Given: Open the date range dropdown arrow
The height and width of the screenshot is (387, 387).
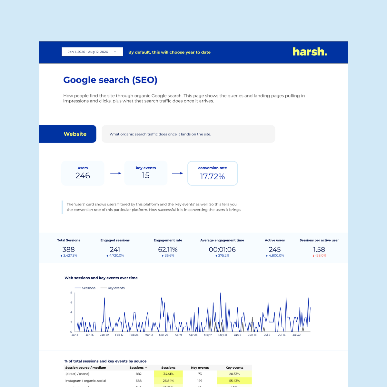Looking at the screenshot, I should 115,52.
